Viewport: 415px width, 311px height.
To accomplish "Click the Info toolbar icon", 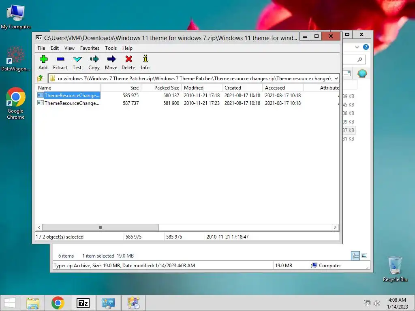I will click(145, 62).
